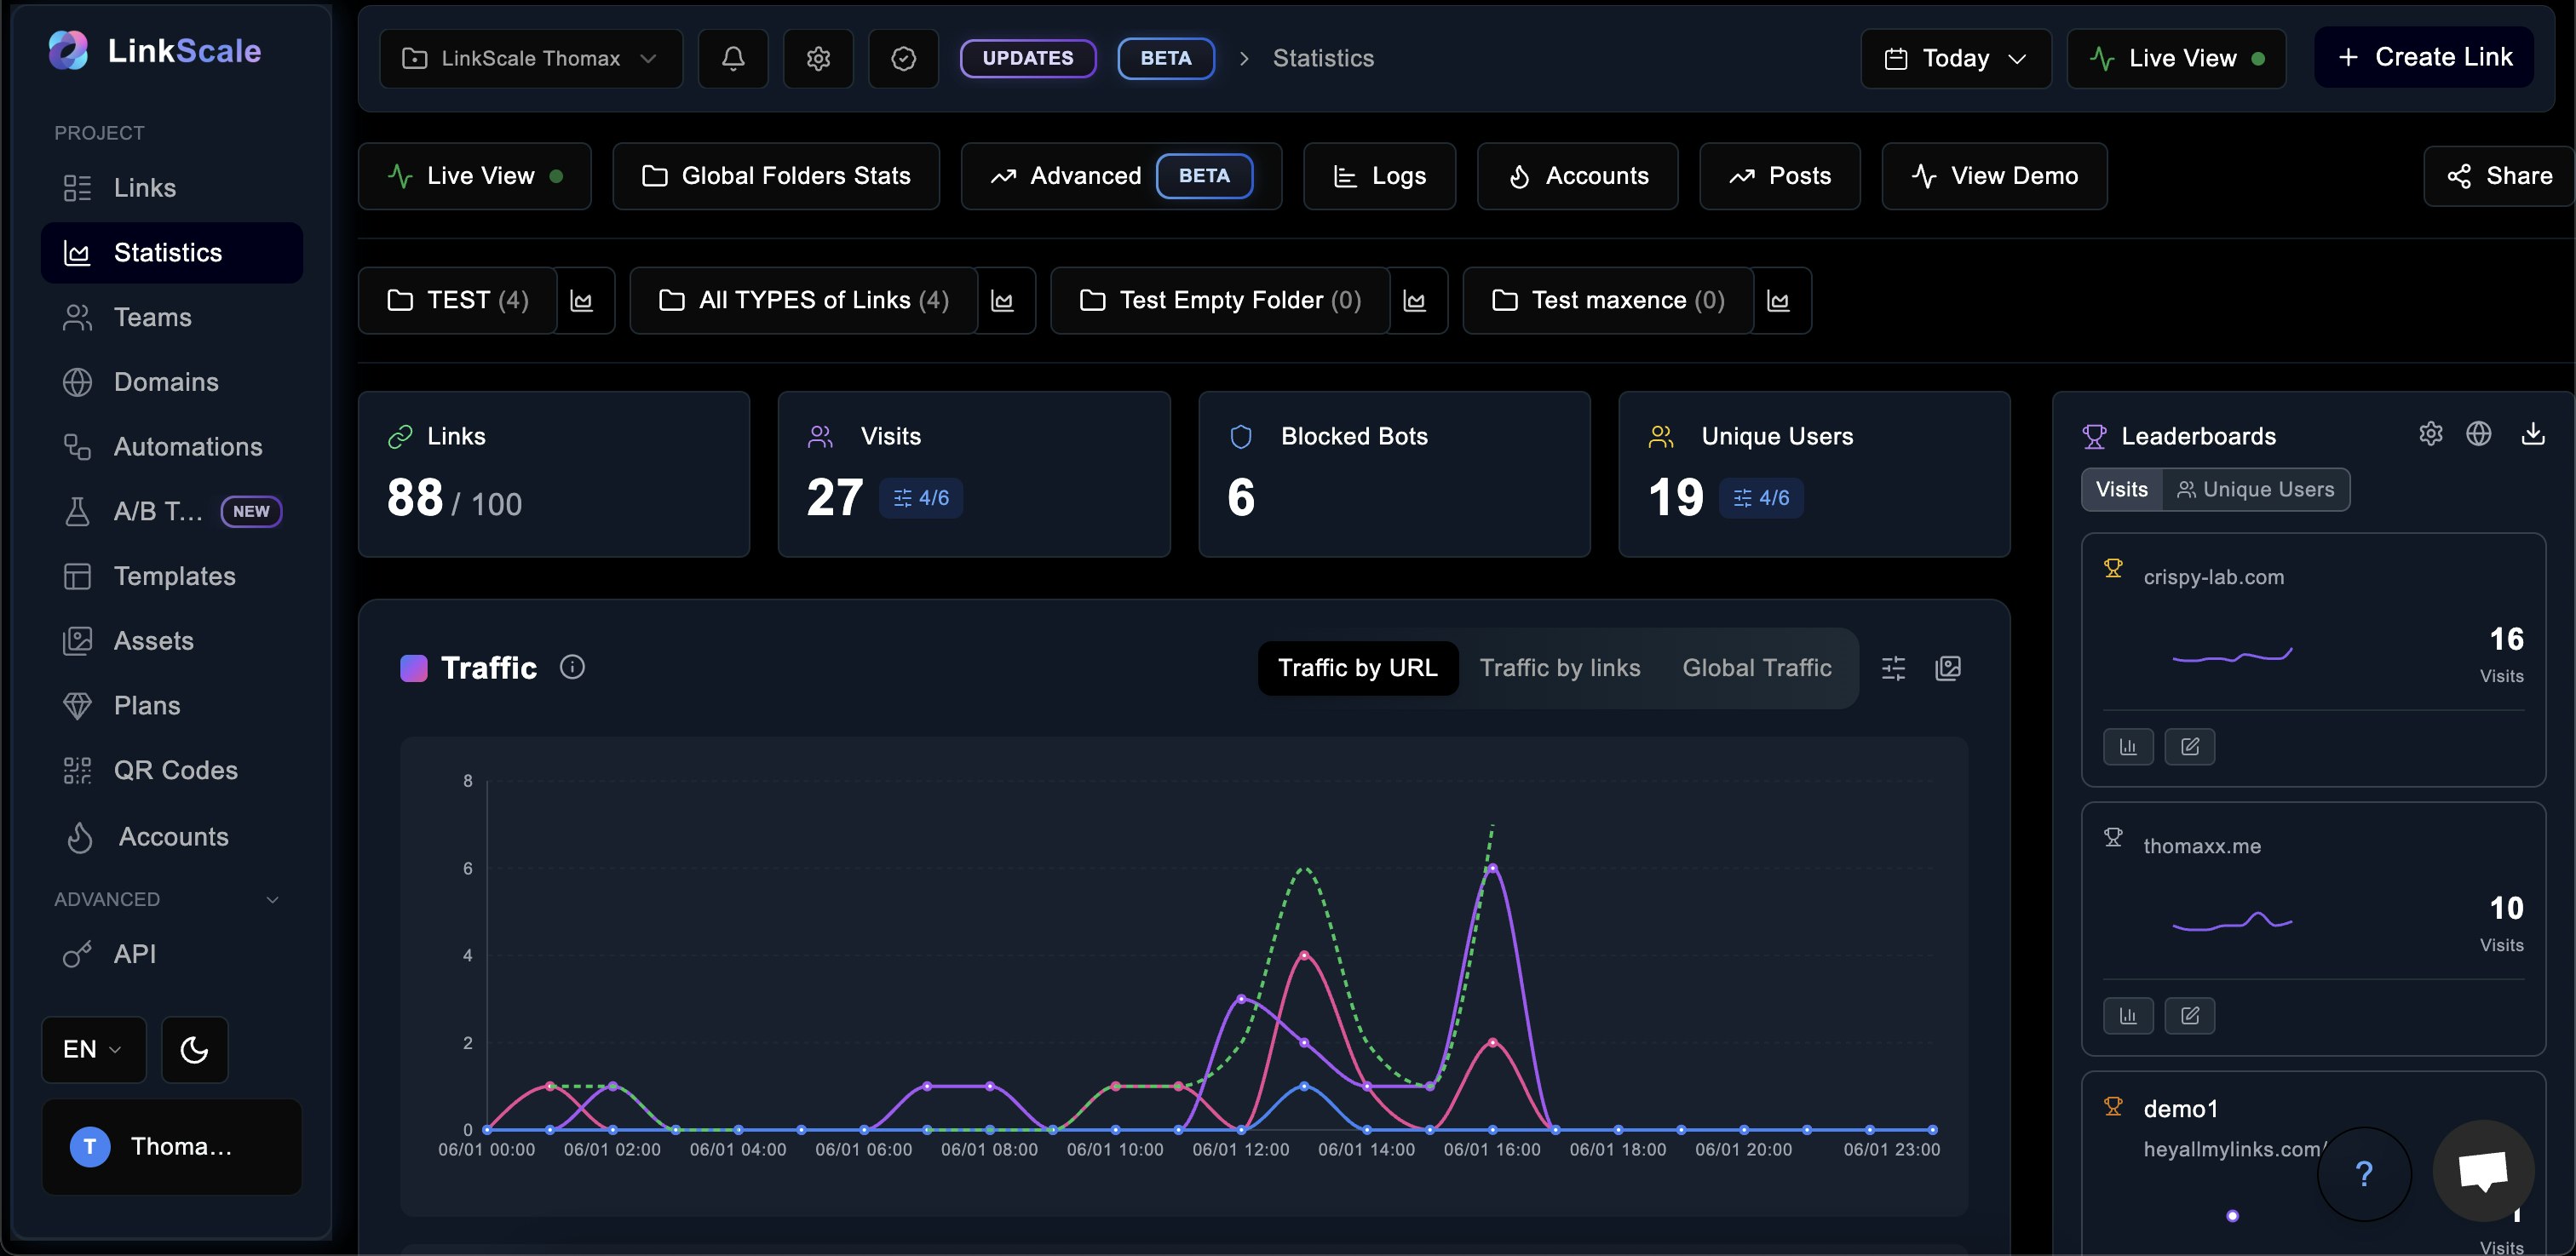Image resolution: width=2576 pixels, height=1256 pixels.
Task: Open the EN language selector
Action: coord(93,1049)
